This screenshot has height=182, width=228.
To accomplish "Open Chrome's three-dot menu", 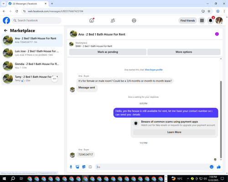I will pos(224,11).
